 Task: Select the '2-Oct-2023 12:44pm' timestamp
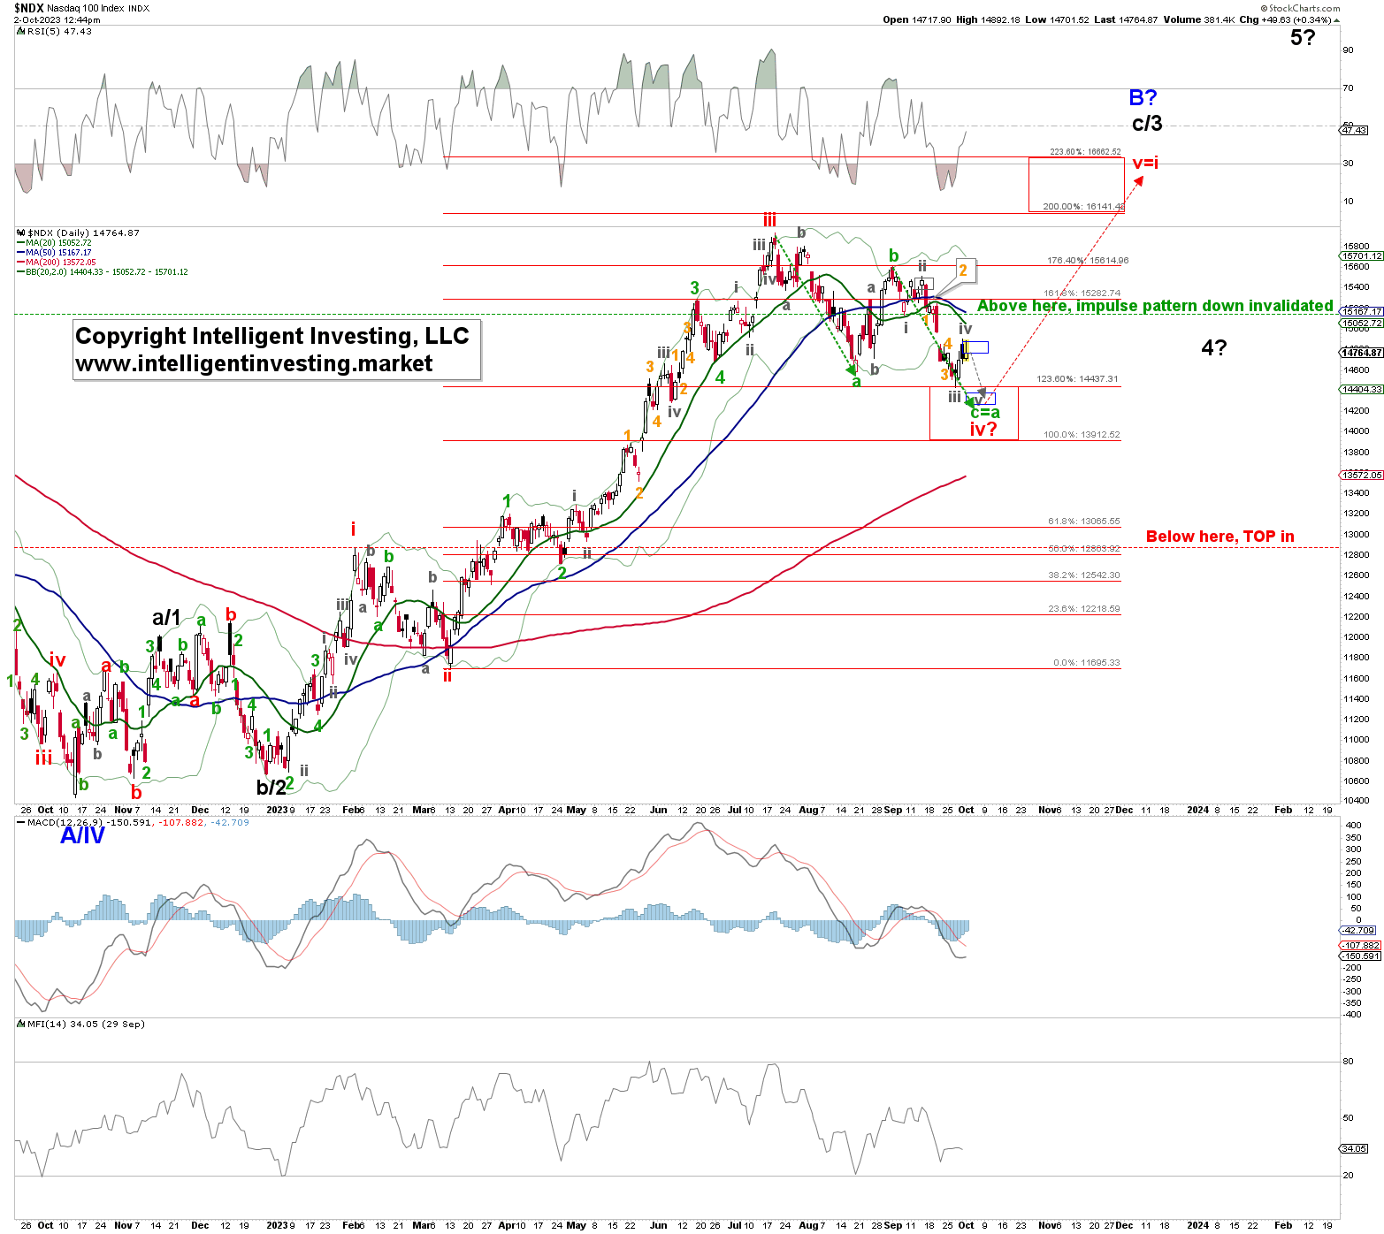[x=57, y=19]
